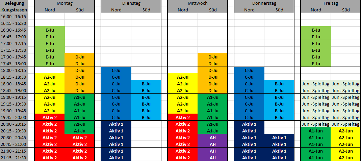
Task: Select Monday's A1-Ju cell at 19:00
Action: 80,97
